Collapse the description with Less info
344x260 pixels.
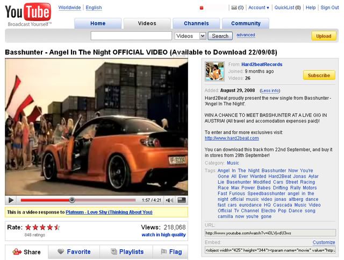(x=269, y=90)
